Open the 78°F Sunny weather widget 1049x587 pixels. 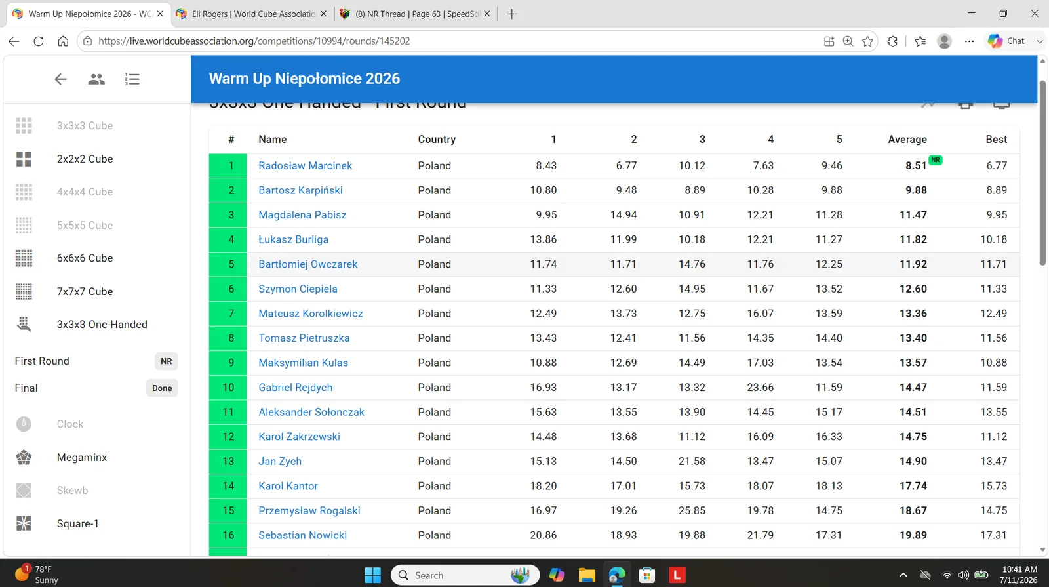click(38, 575)
